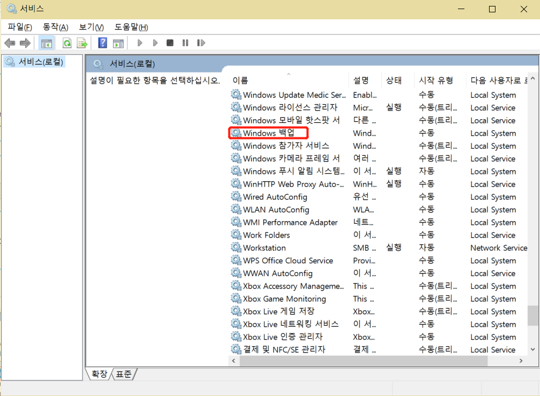Stop the selected service

point(169,43)
